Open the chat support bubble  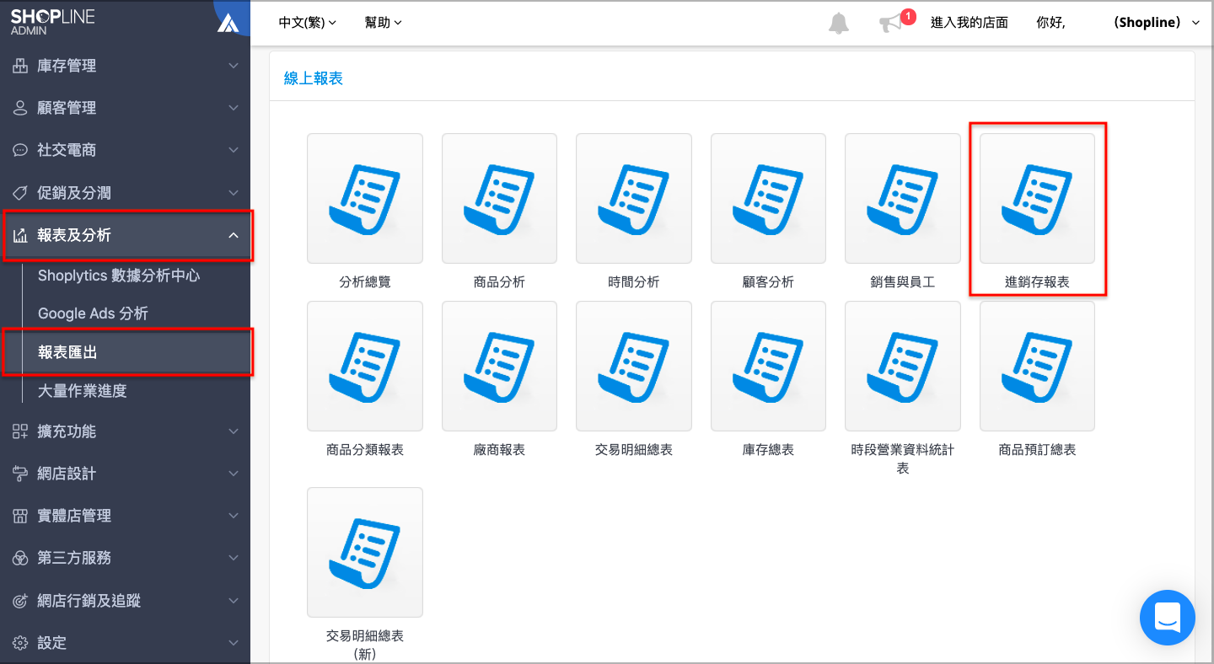[x=1168, y=618]
